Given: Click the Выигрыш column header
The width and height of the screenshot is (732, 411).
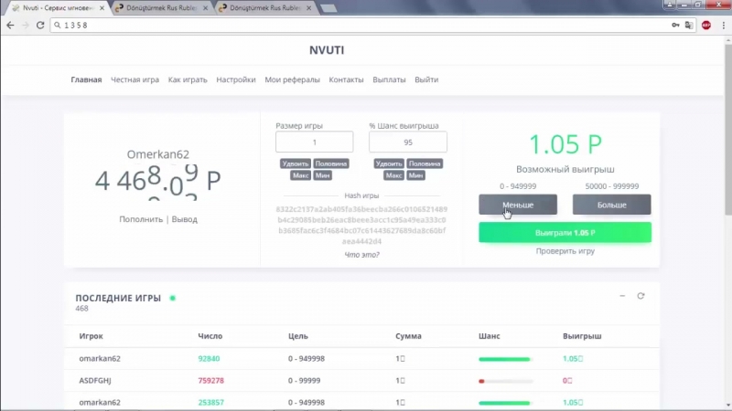Looking at the screenshot, I should tap(582, 336).
